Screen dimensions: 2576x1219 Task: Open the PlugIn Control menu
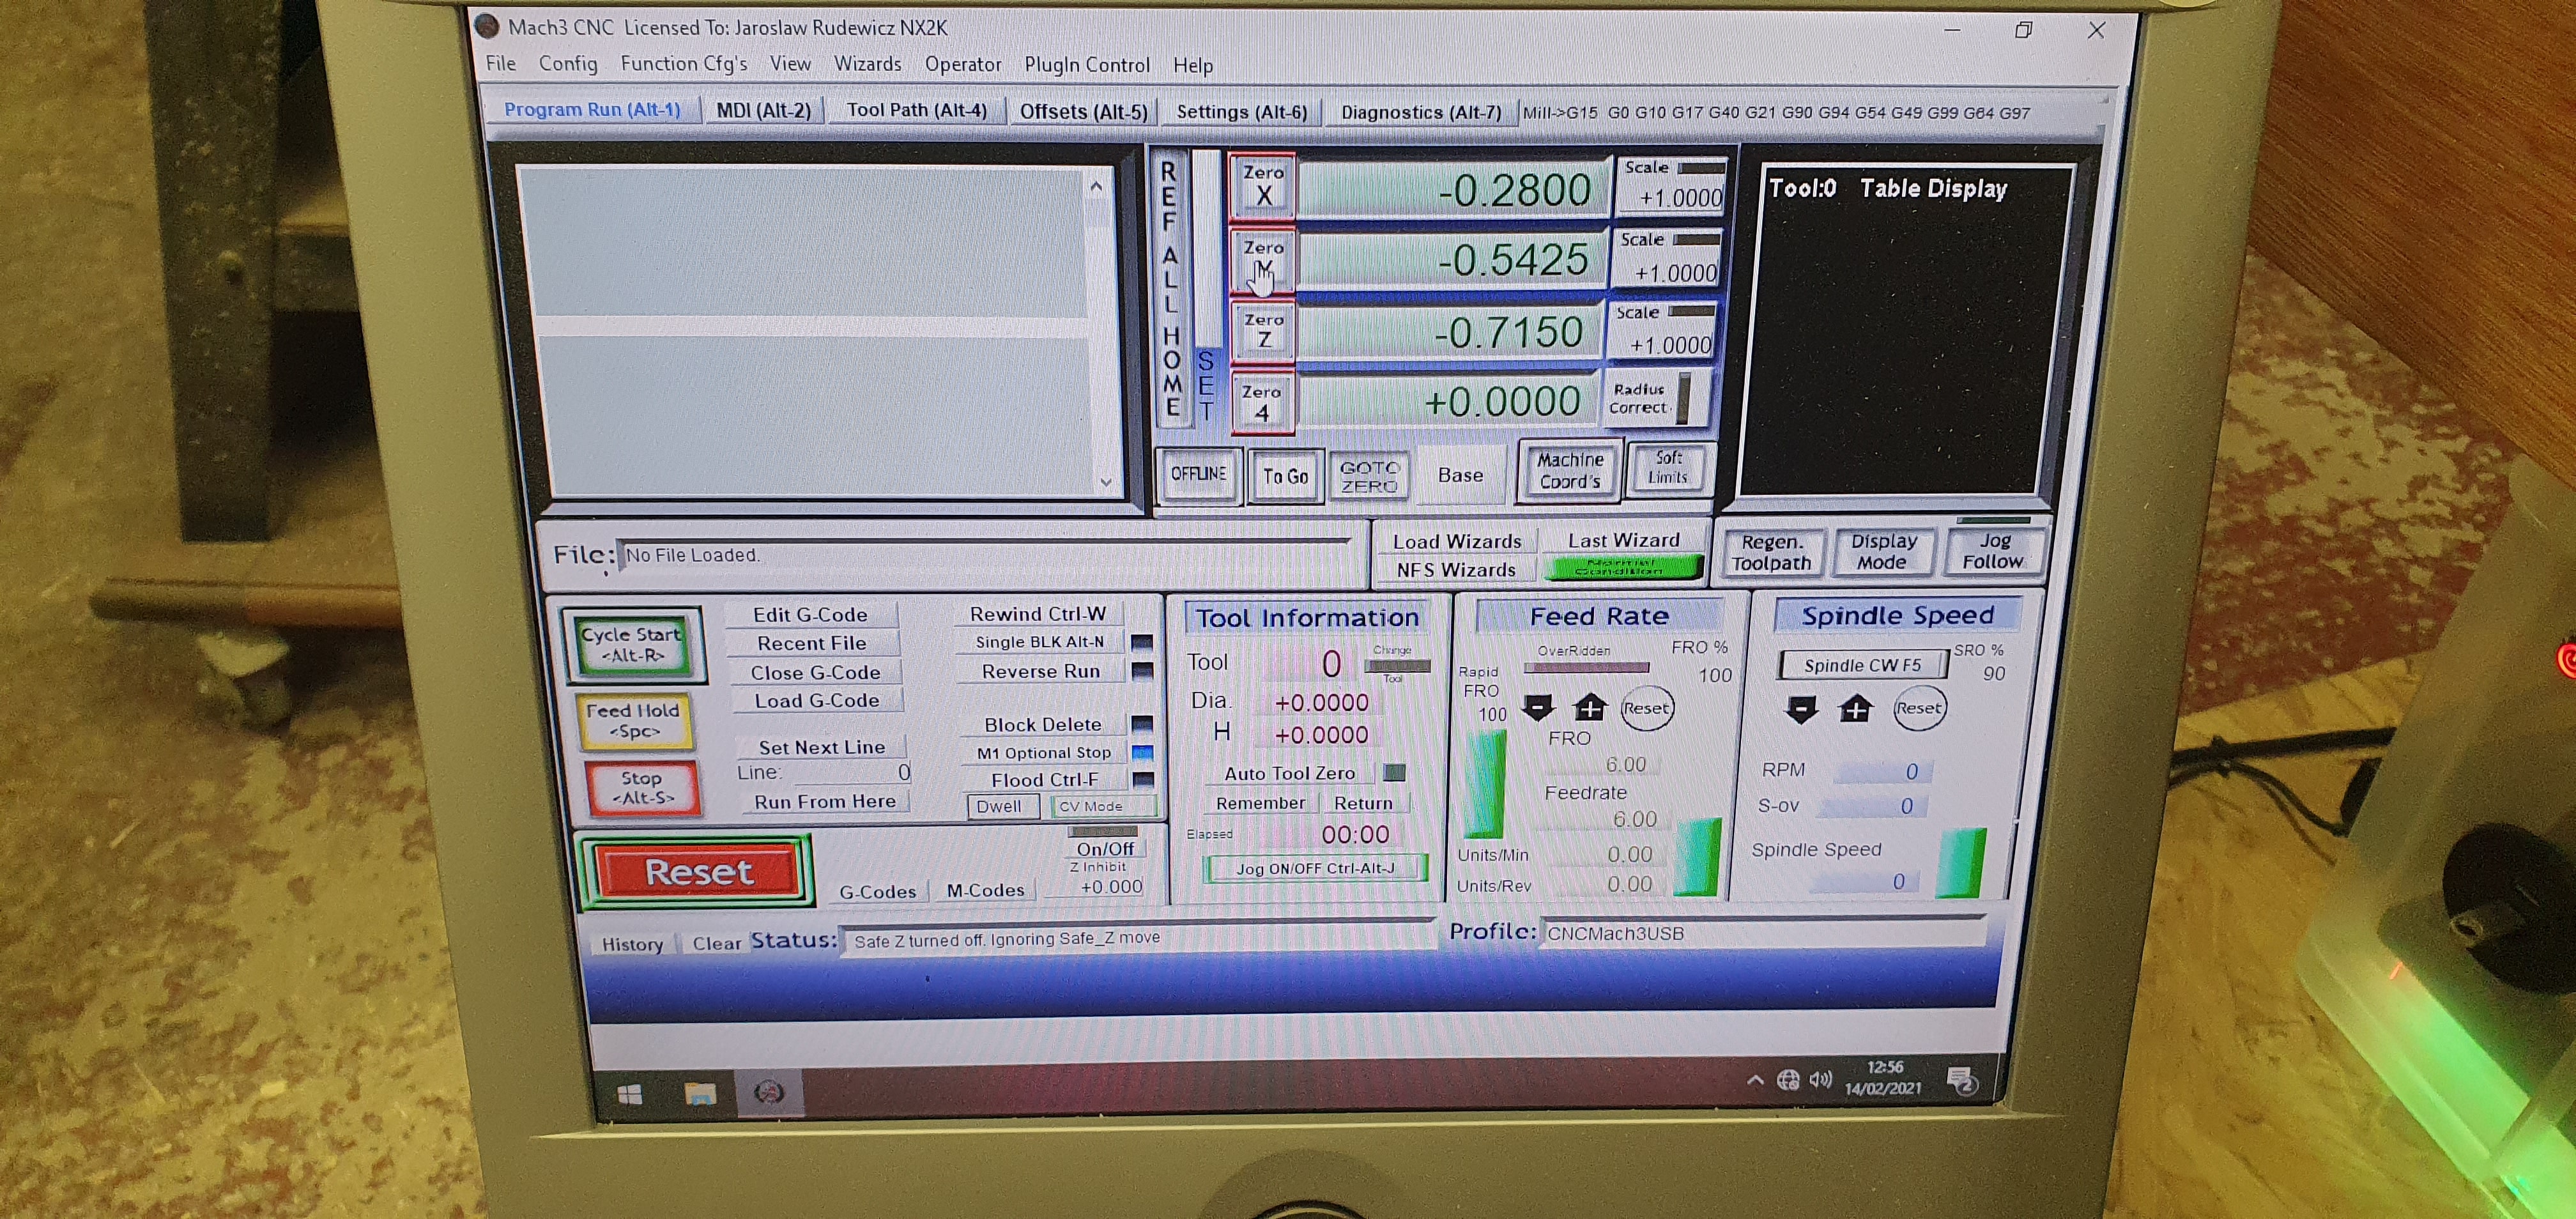tap(1086, 65)
